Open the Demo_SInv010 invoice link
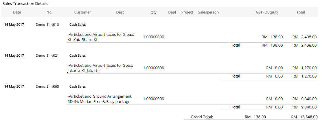The height and width of the screenshot is (125, 327). coord(47,25)
